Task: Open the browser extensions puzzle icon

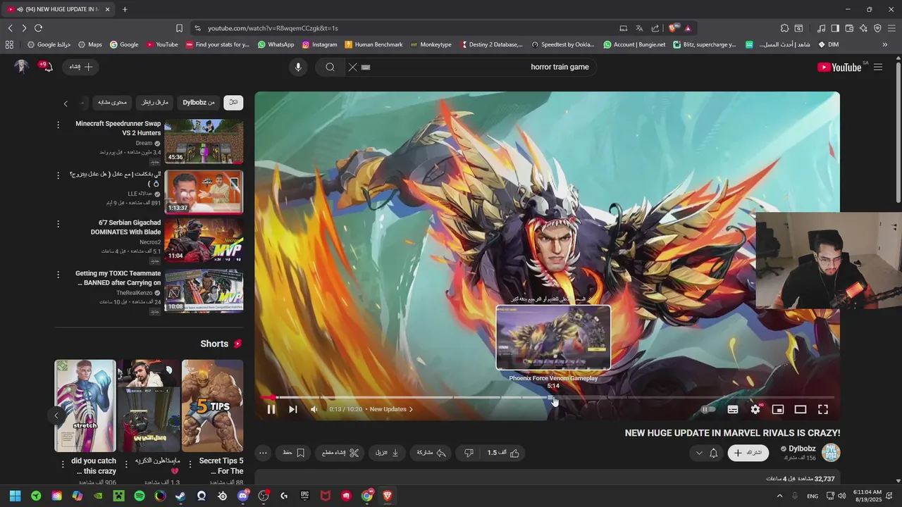Action: pyautogui.click(x=784, y=28)
